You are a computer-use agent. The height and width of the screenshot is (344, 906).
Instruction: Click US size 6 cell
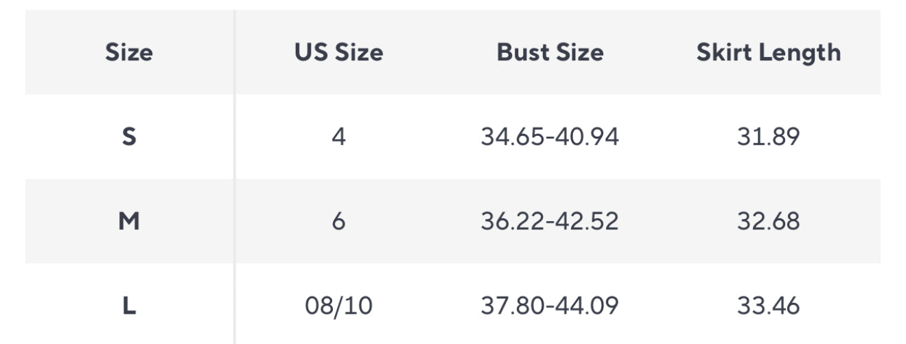[x=338, y=221]
